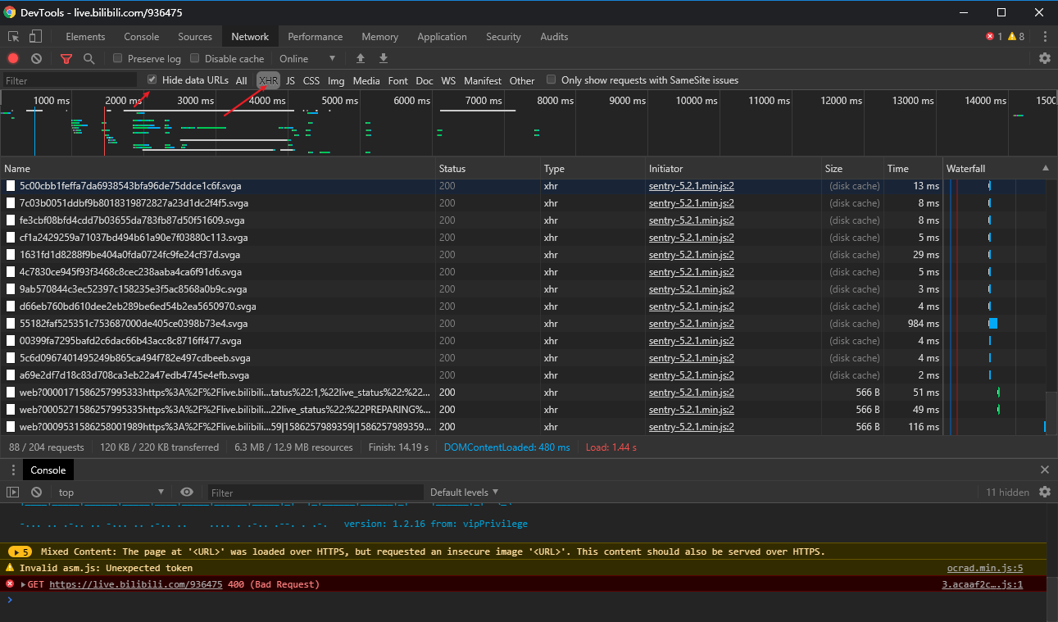Open the Application tab

click(442, 37)
